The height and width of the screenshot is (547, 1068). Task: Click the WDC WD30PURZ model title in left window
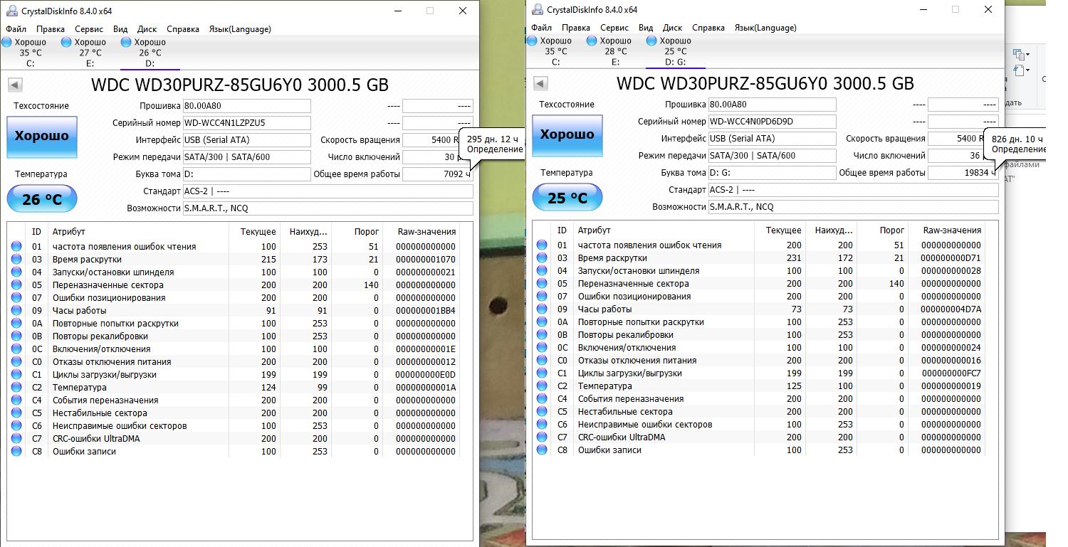240,85
